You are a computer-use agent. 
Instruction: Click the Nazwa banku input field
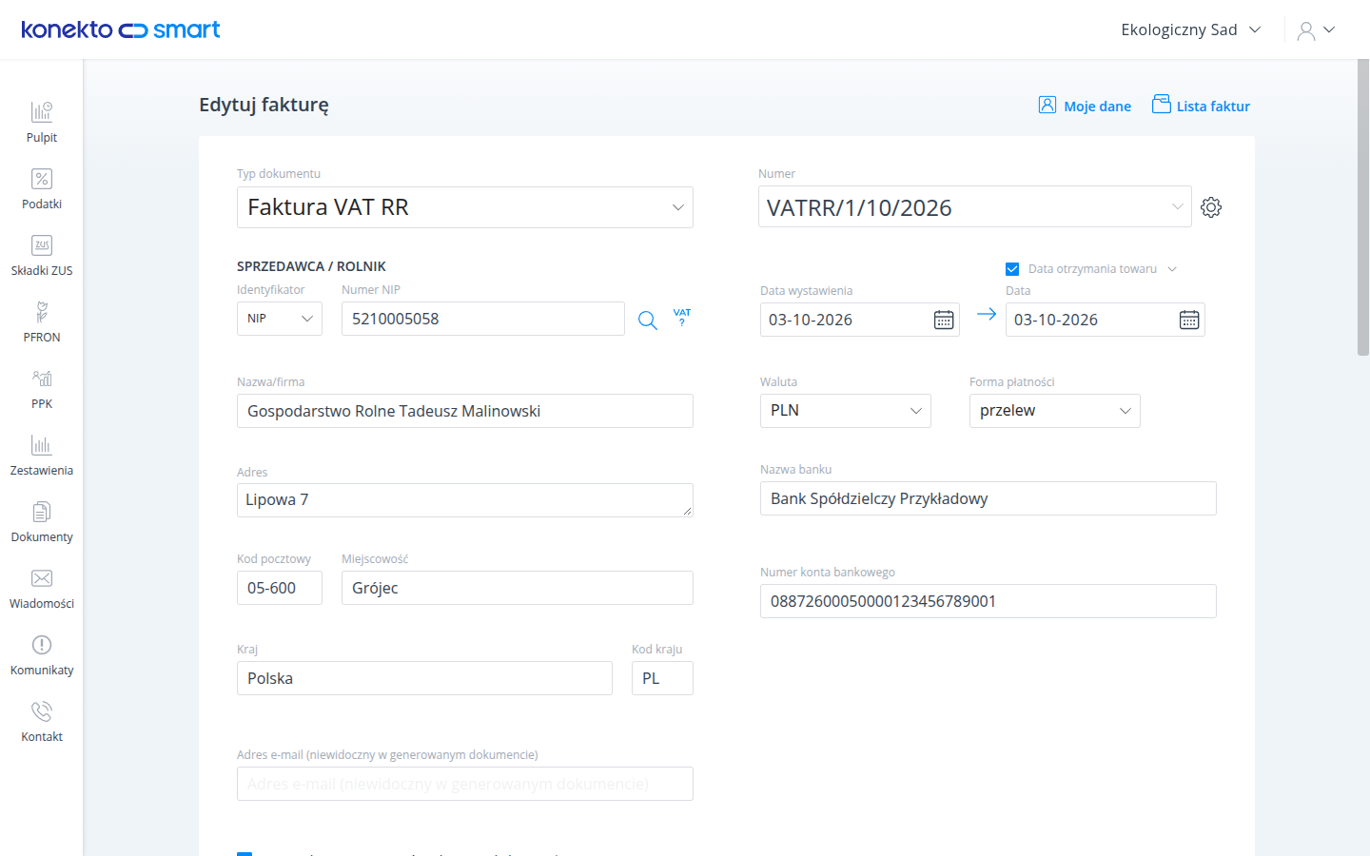tap(988, 498)
